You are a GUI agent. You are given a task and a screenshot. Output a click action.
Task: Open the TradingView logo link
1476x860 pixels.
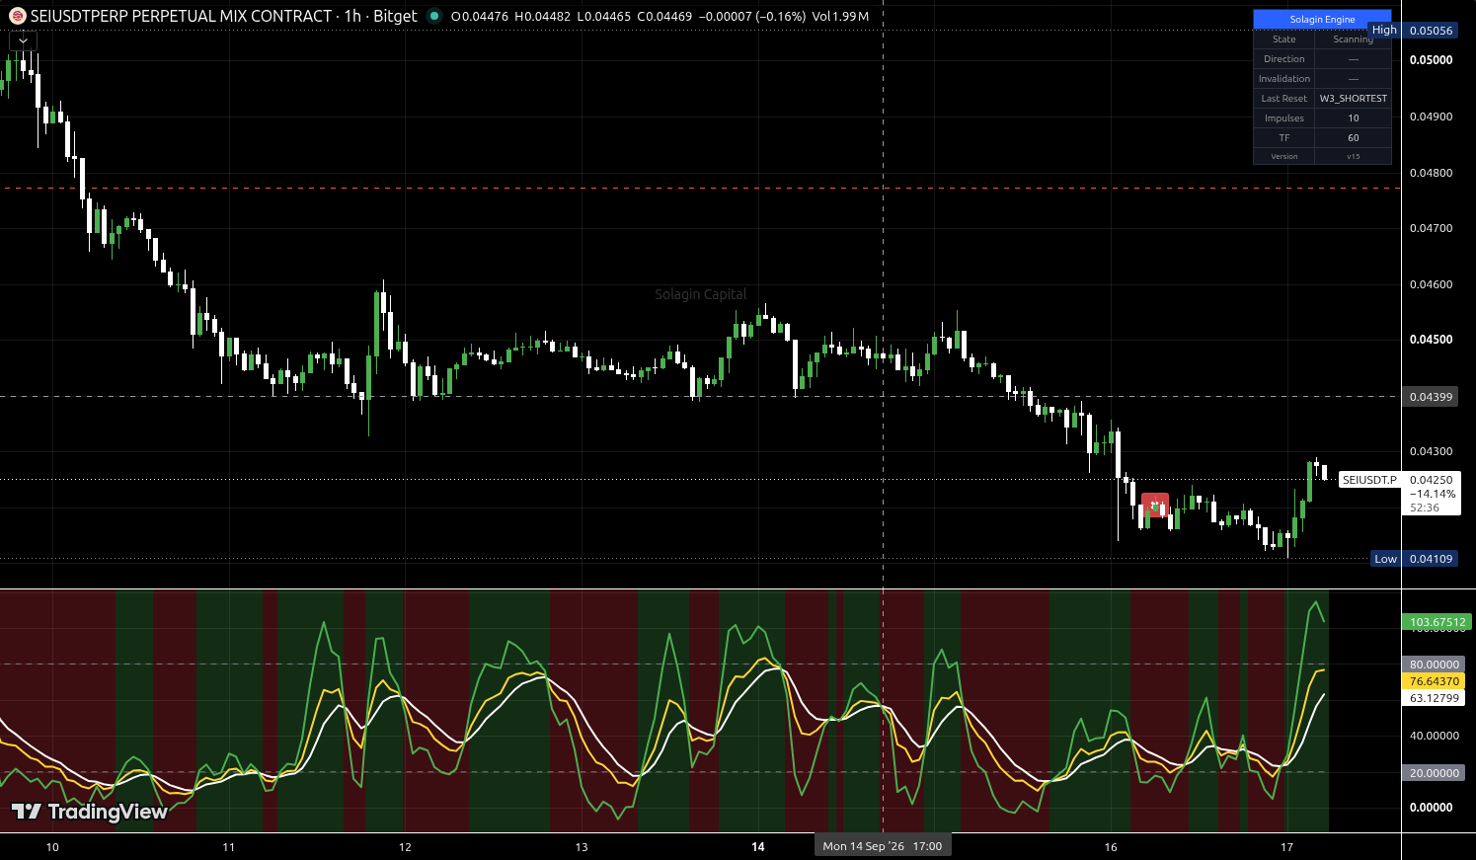click(x=89, y=812)
